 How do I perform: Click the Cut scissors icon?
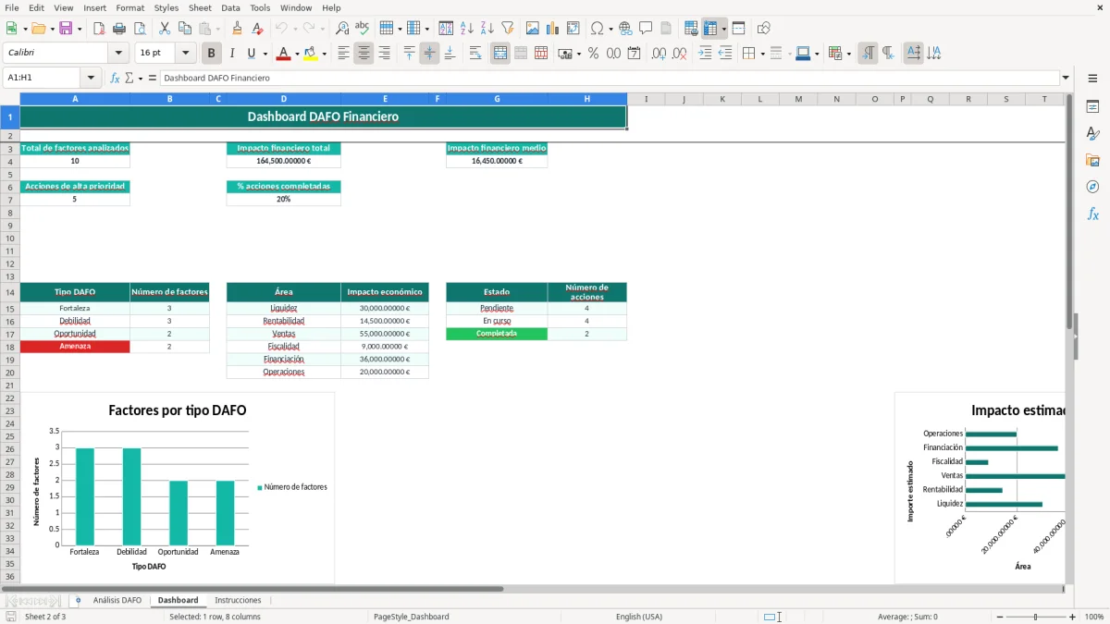pos(164,29)
